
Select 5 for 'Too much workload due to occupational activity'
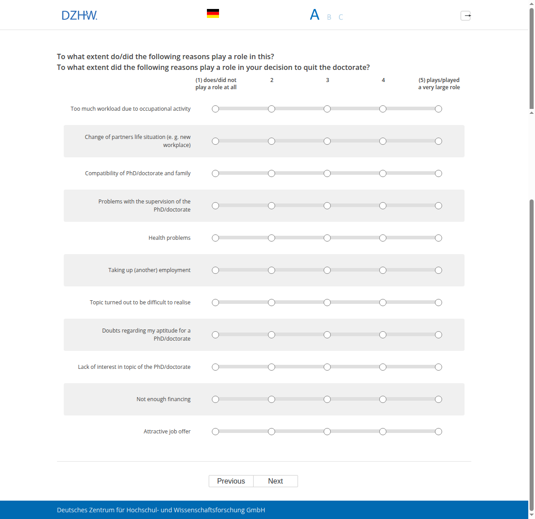click(x=439, y=109)
